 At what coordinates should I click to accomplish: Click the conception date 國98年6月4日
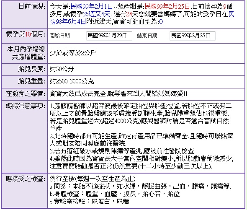click(68, 22)
